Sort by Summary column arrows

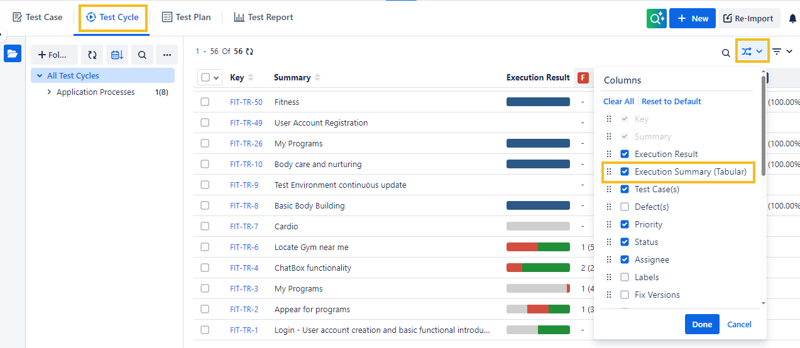317,77
